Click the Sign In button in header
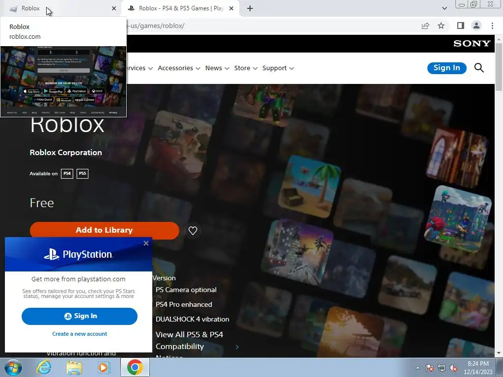 pos(447,68)
